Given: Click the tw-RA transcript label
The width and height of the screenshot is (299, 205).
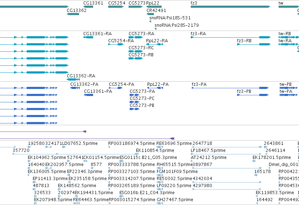Looking at the screenshot, I should 285,41.
